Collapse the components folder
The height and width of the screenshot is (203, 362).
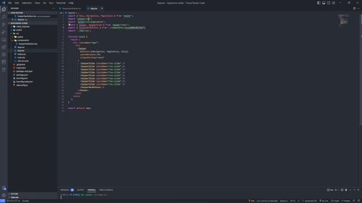tap(23, 40)
